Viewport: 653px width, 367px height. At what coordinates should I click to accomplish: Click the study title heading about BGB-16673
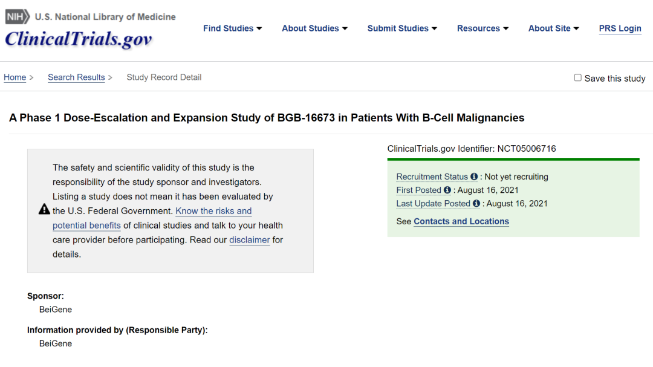coord(267,118)
